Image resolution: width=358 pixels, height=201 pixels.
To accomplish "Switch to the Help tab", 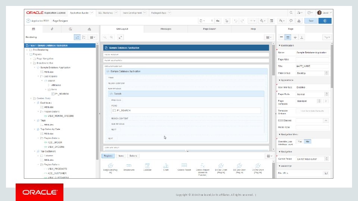I will [253, 29].
